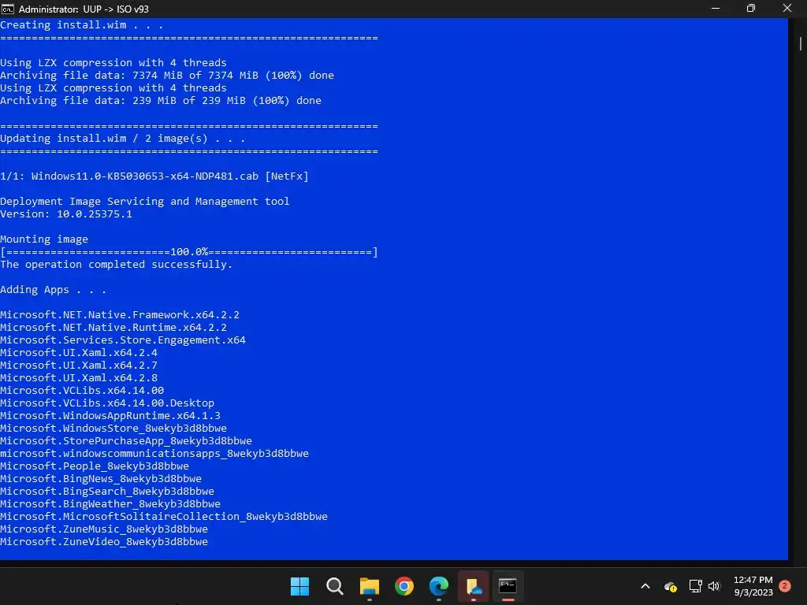Close the UUP -> ISO console window
This screenshot has height=605, width=807.
click(787, 8)
